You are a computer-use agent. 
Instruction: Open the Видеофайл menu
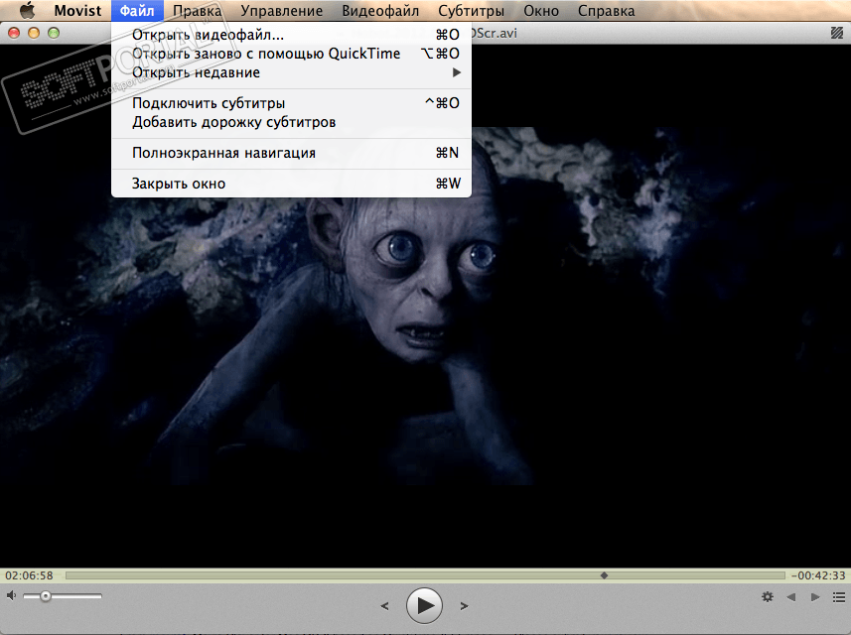coord(380,10)
